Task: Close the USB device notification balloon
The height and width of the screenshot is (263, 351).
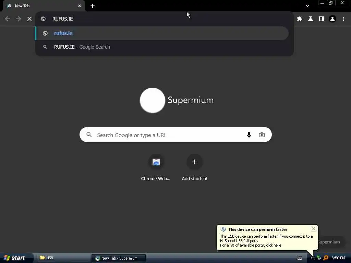Action: coord(314,229)
